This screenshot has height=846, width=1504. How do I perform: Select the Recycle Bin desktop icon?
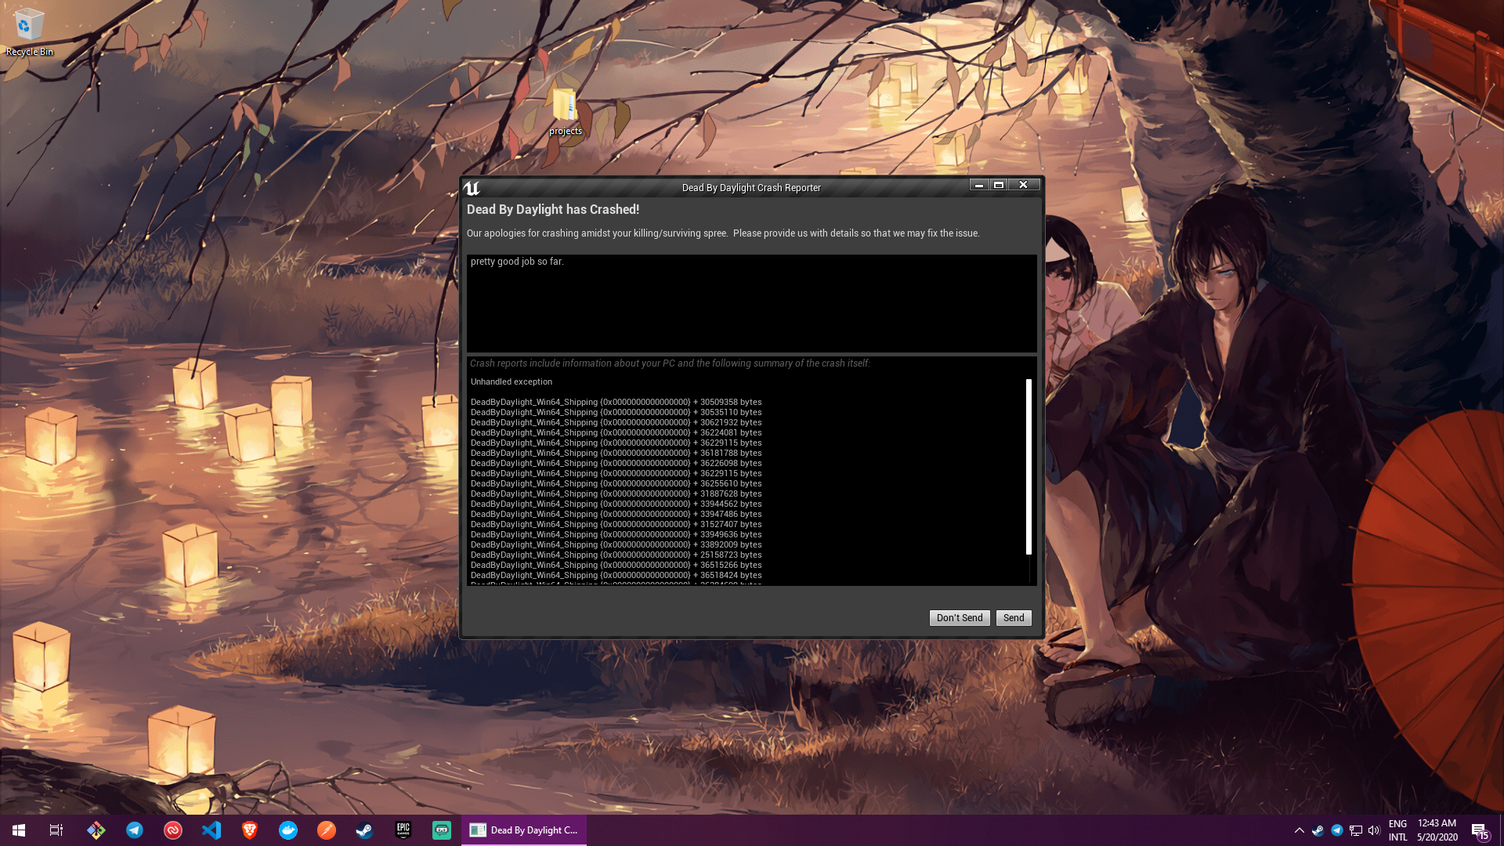click(30, 32)
